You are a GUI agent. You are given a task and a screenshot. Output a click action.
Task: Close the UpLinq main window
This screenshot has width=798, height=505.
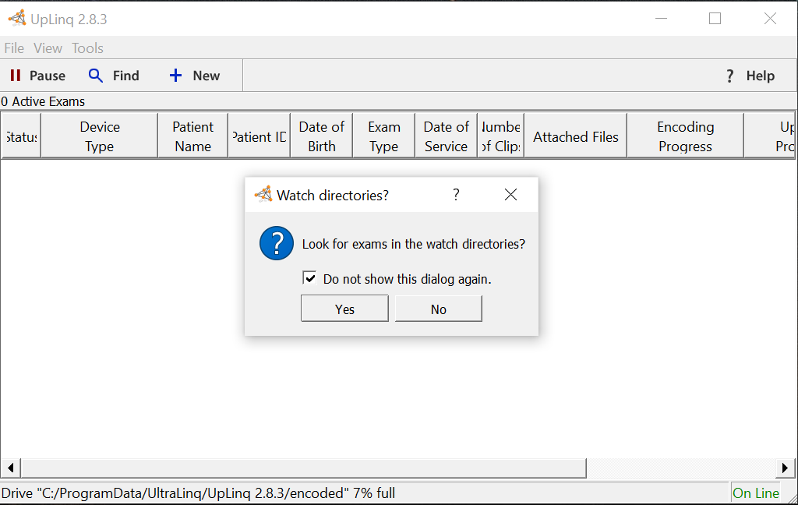[x=770, y=19]
